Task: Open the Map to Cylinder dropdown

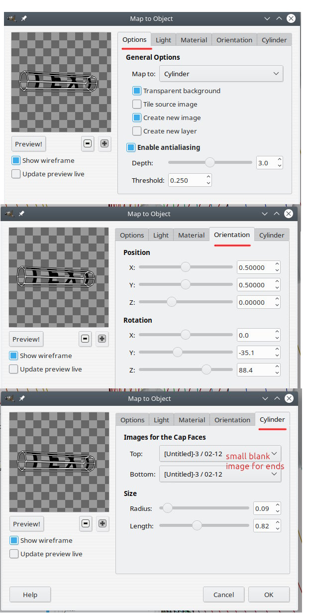Action: tap(221, 74)
